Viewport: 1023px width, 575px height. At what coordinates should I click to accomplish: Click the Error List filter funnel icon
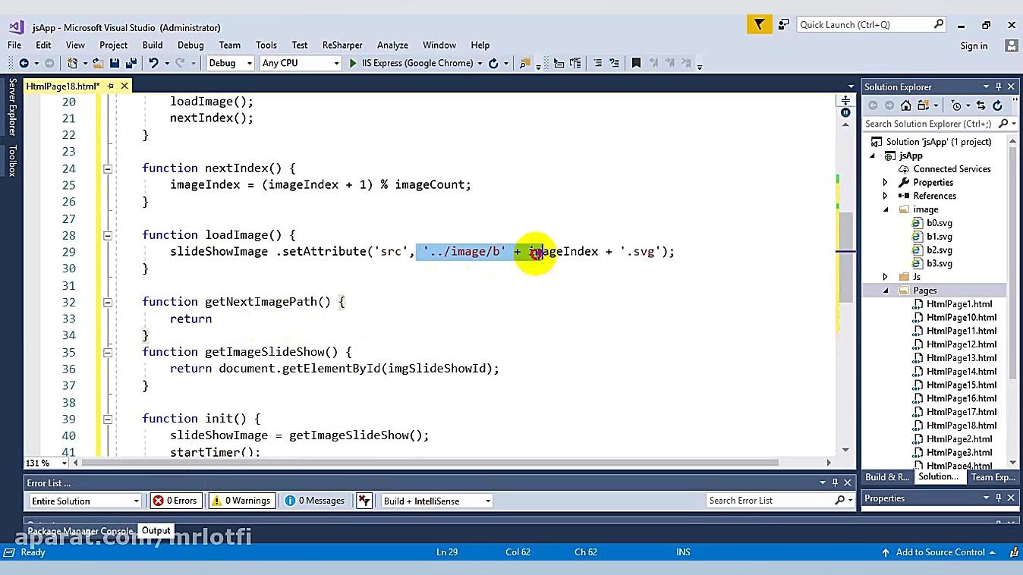364,501
